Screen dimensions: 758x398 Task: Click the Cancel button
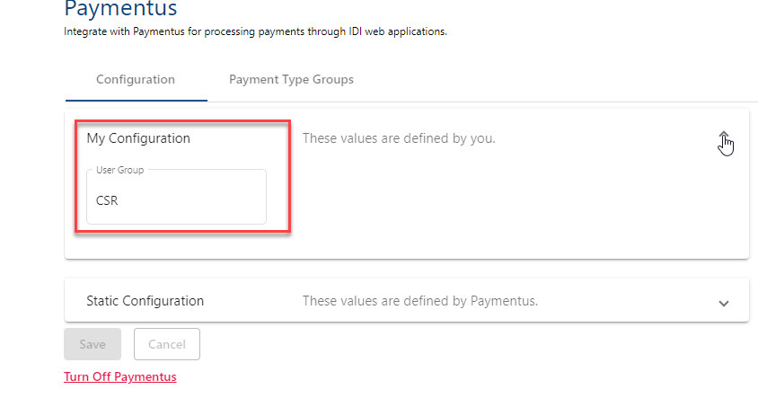(166, 344)
